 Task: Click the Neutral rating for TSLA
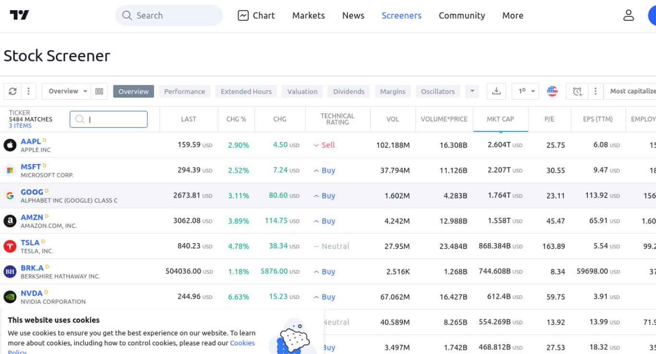332,246
